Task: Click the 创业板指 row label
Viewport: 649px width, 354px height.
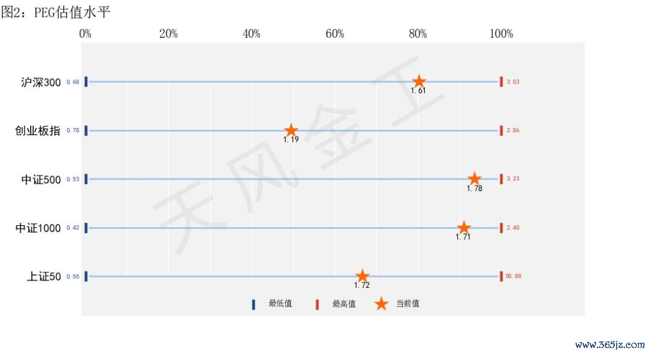Action: coord(38,131)
